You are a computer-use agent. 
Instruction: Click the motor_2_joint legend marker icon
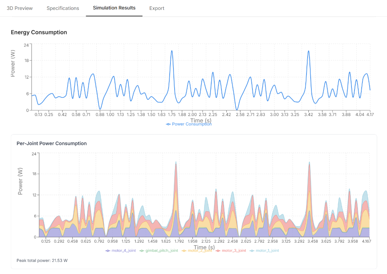[x=183, y=250]
